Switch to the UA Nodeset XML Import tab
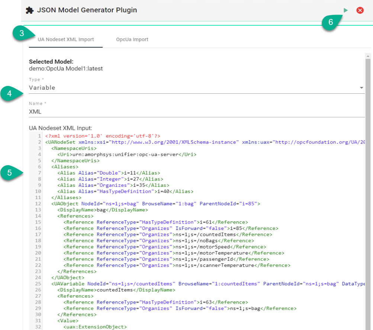 [66, 39]
